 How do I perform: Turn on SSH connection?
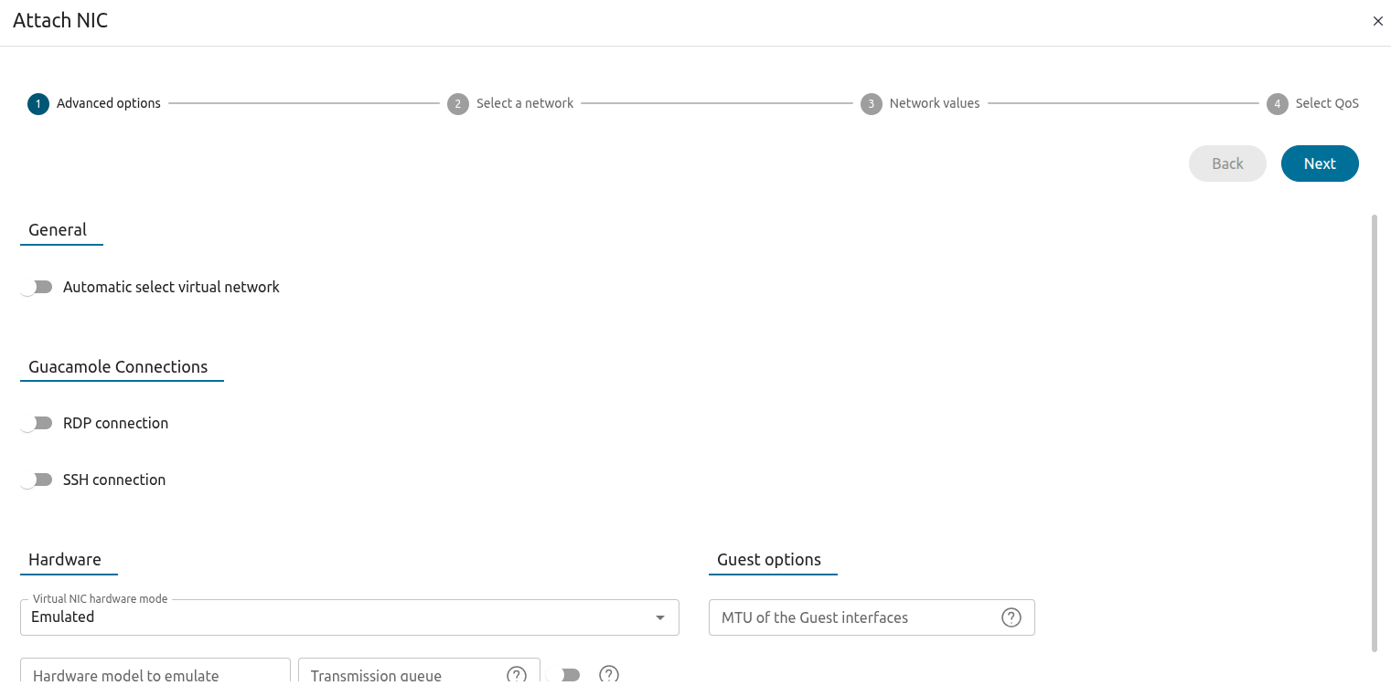point(37,479)
